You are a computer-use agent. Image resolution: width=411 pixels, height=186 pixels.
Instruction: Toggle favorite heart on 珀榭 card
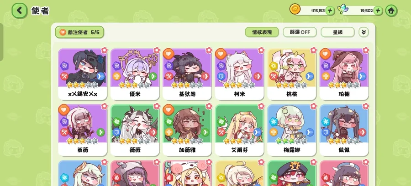325,54
